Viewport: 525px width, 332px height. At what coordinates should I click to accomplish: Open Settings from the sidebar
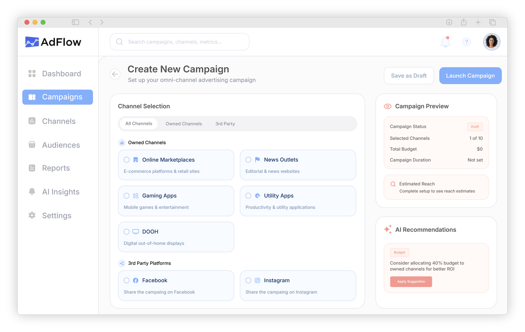coord(56,215)
